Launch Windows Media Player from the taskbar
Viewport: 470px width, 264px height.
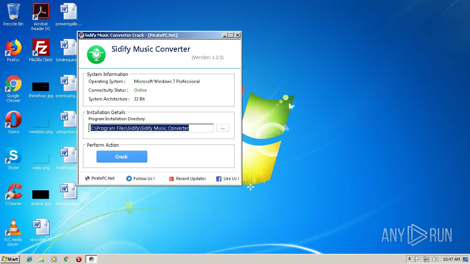pos(54,259)
